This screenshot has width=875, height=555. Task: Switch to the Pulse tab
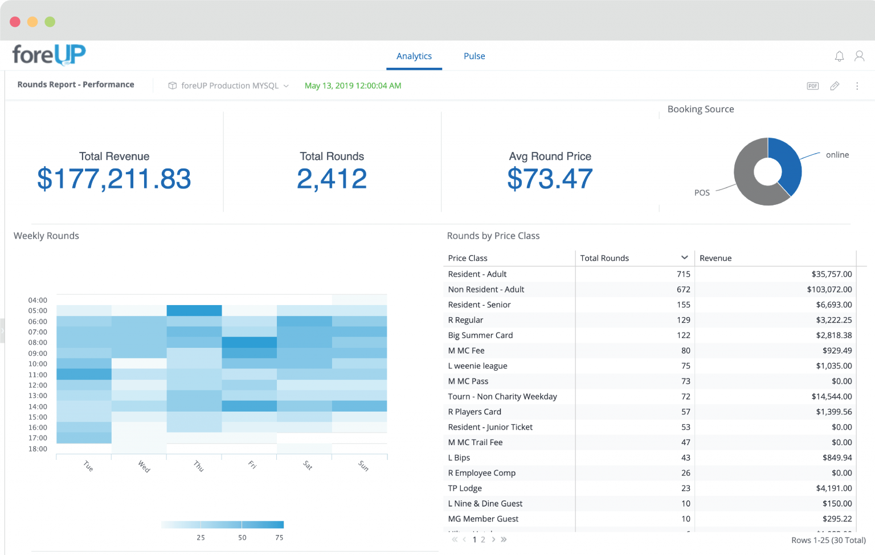click(474, 56)
